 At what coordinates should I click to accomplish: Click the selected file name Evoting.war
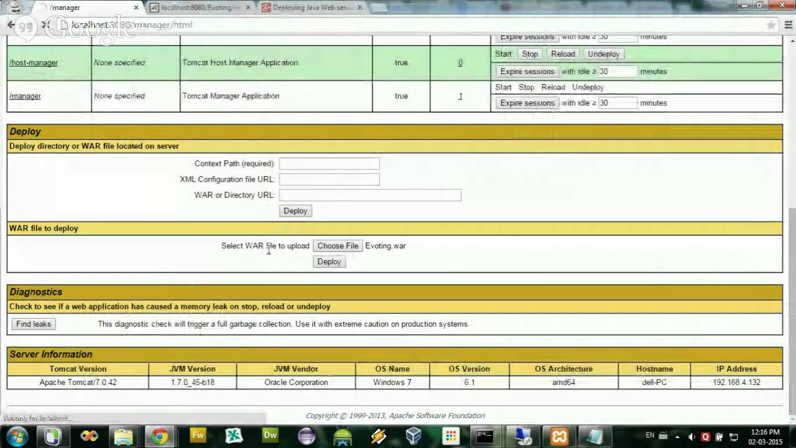(386, 246)
